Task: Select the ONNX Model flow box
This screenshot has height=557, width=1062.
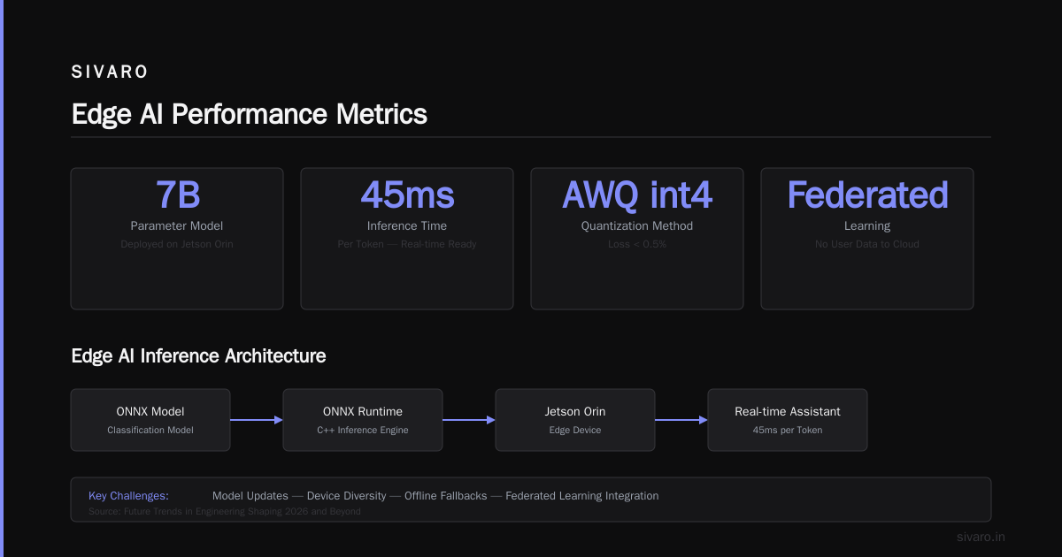Action: coord(150,420)
